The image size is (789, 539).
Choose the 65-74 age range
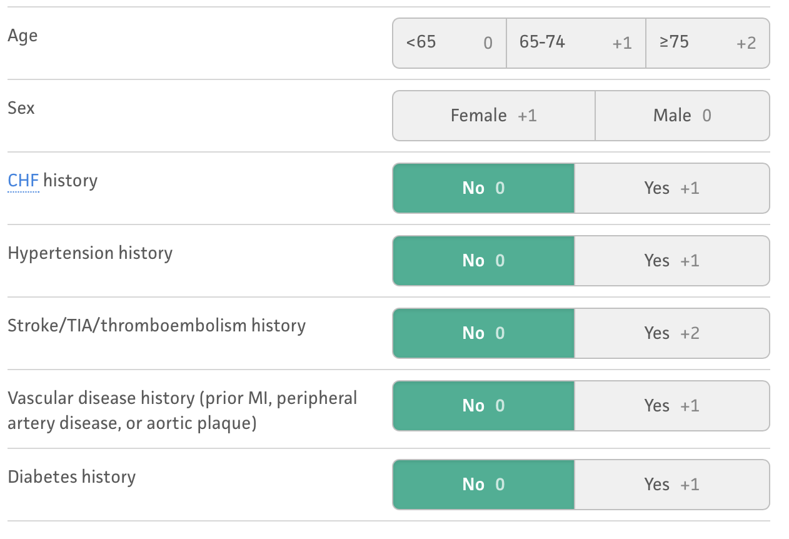click(575, 43)
